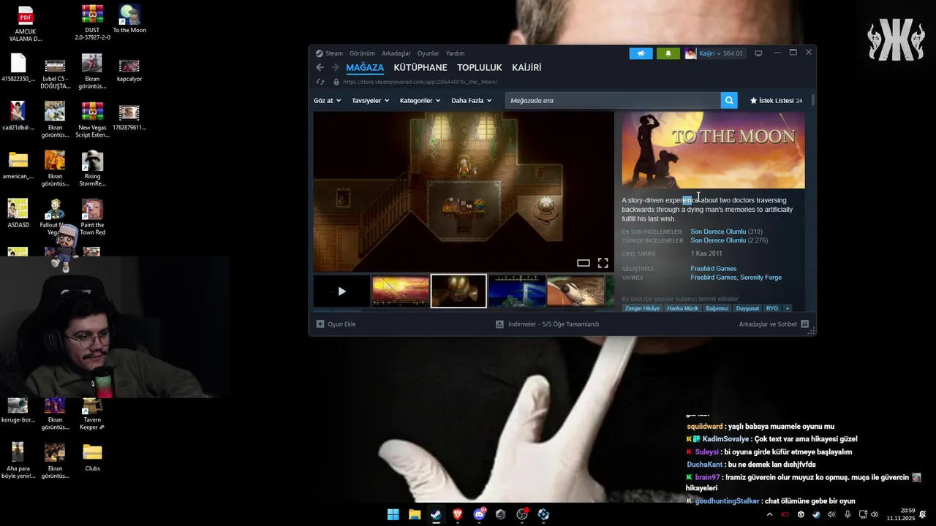Open İndirmeler downloads status
This screenshot has width=936, height=526.
tap(547, 324)
